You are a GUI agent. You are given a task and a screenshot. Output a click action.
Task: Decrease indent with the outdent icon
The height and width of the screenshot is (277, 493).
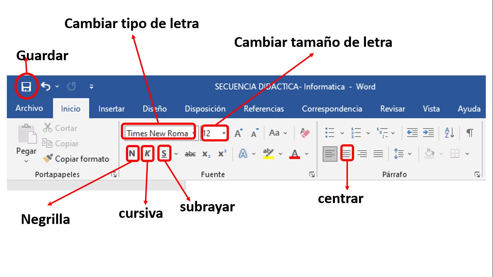412,133
